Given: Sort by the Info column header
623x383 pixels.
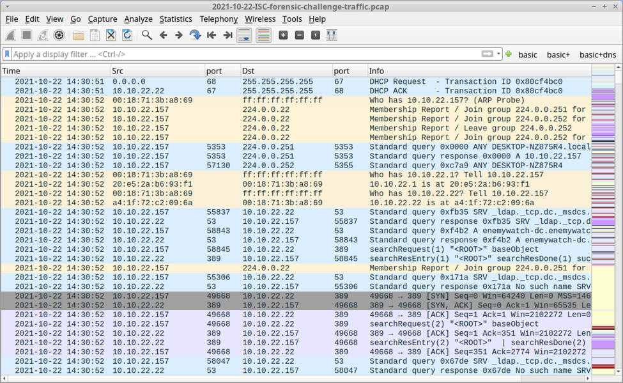Looking at the screenshot, I should click(x=480, y=71).
